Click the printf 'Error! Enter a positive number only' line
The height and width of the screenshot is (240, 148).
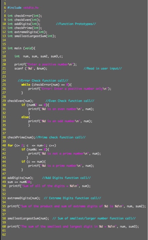[70, 88]
